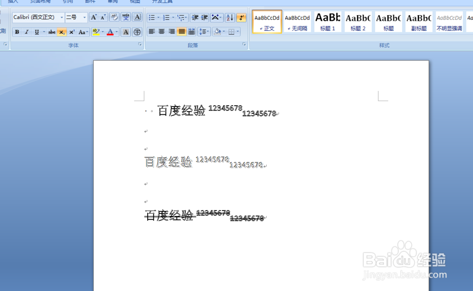
Task: Click the Change Case Aa icon
Action: [x=82, y=32]
